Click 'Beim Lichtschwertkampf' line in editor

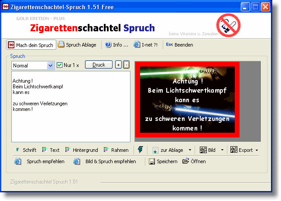[x=38, y=87]
